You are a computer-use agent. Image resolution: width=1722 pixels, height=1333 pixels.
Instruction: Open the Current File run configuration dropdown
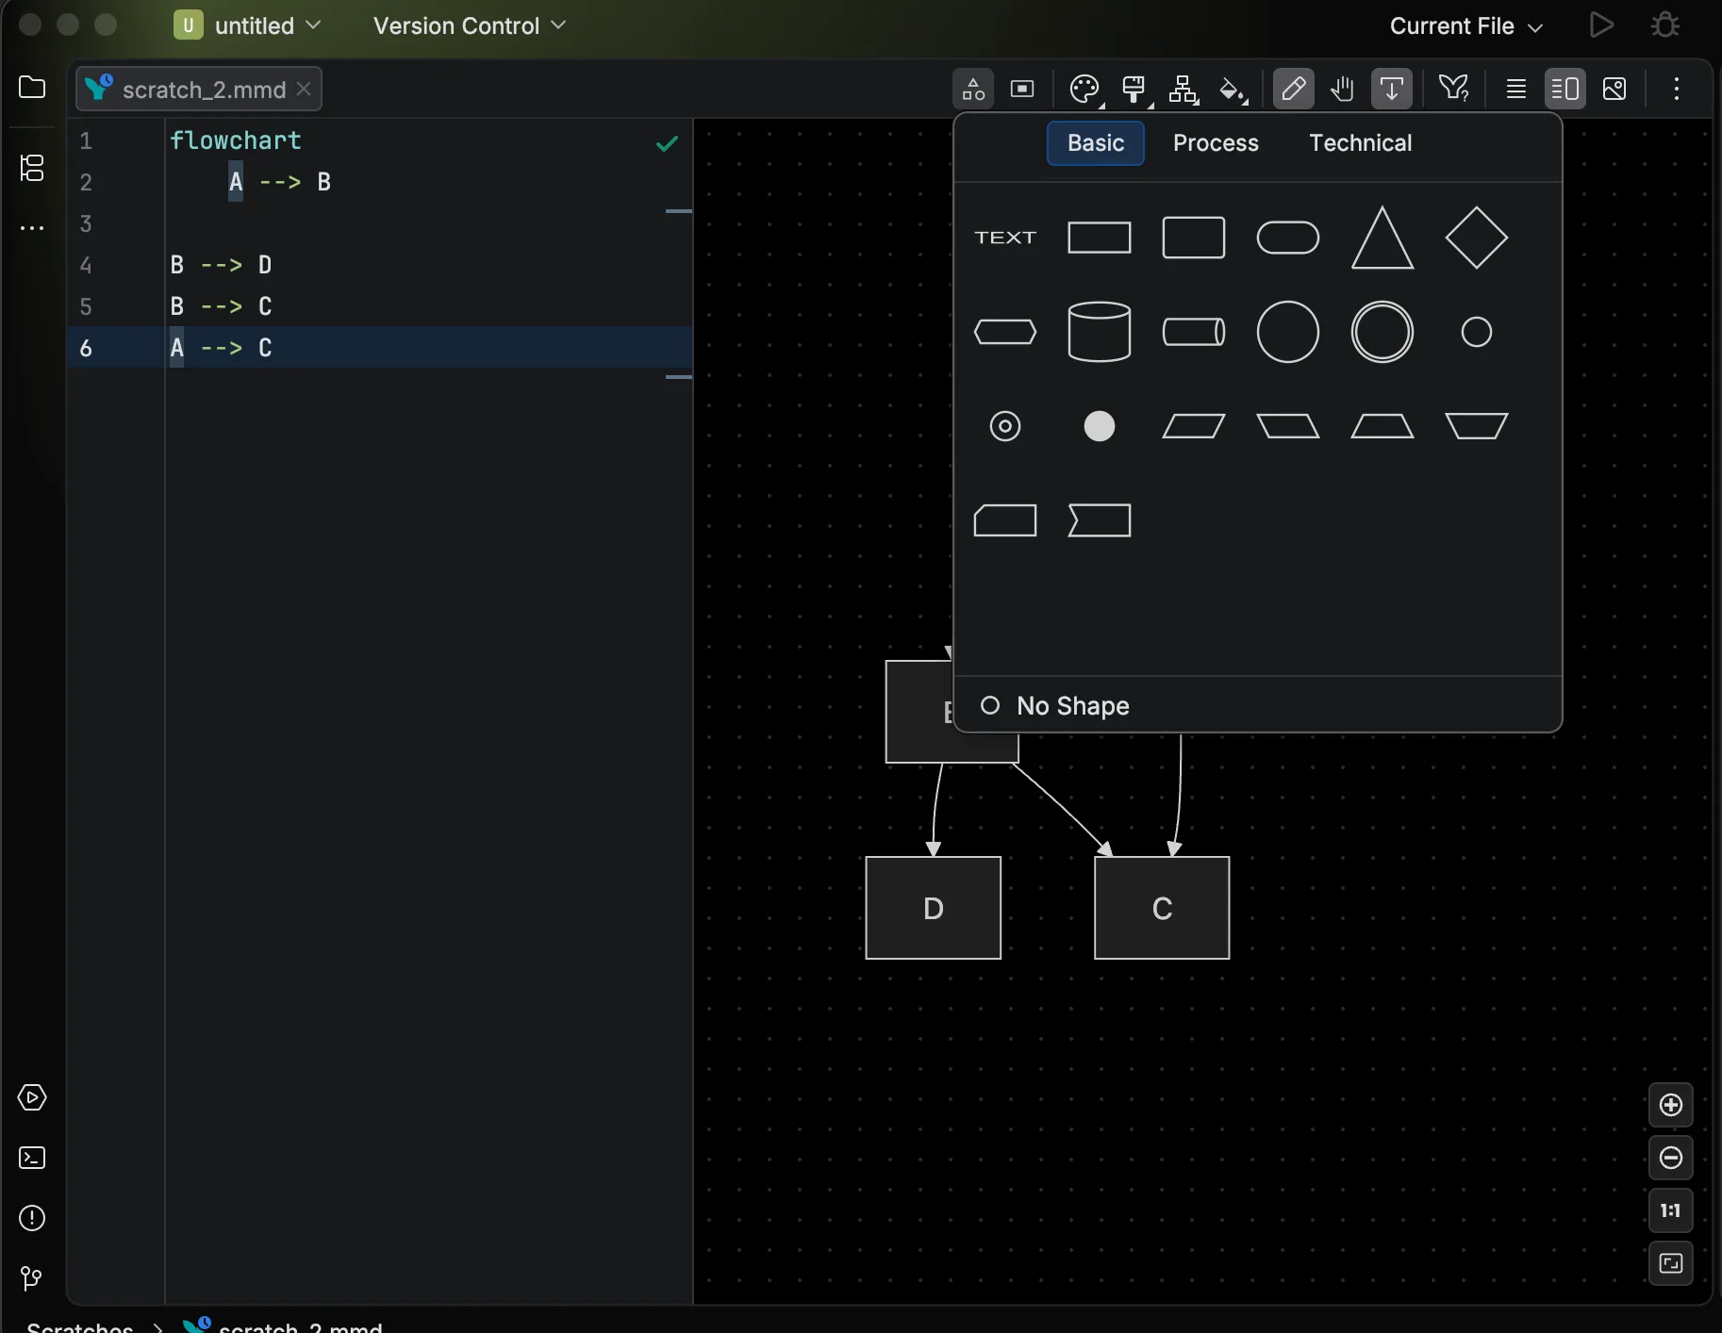tap(1465, 25)
